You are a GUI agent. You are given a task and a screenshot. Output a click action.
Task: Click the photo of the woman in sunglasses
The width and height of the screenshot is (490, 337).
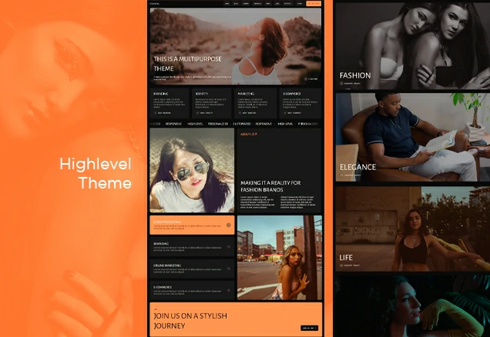tap(192, 170)
